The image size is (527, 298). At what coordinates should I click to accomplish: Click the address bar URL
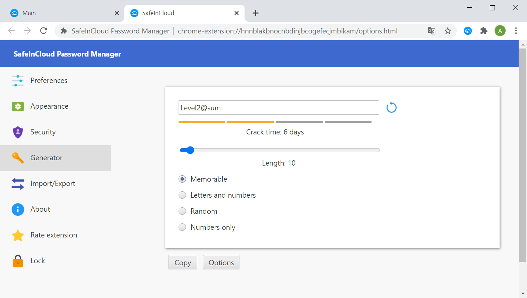coord(288,31)
